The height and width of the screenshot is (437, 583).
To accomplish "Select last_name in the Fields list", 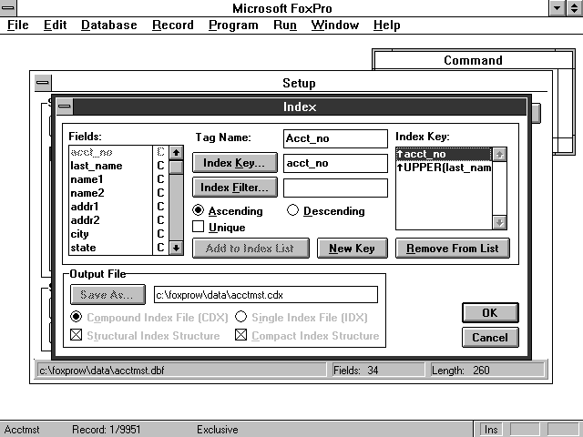I will 96,166.
